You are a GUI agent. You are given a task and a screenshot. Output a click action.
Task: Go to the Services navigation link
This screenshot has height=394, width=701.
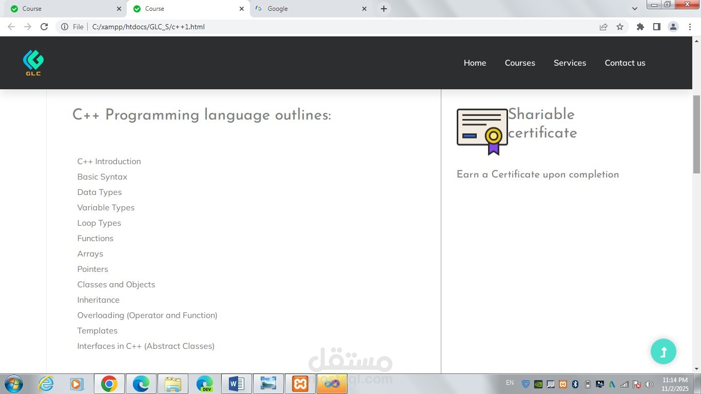(570, 63)
